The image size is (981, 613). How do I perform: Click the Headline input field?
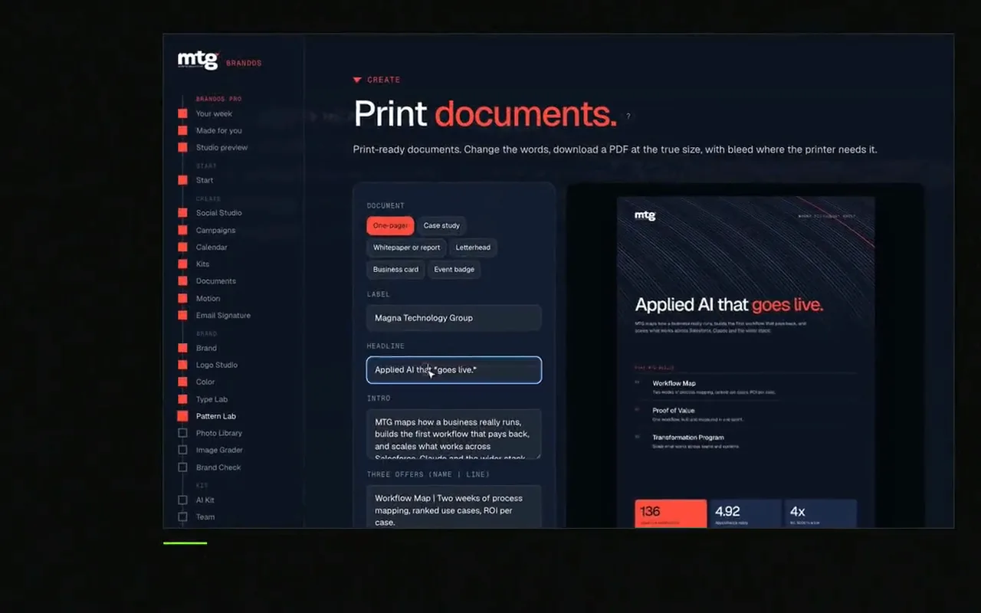click(454, 370)
